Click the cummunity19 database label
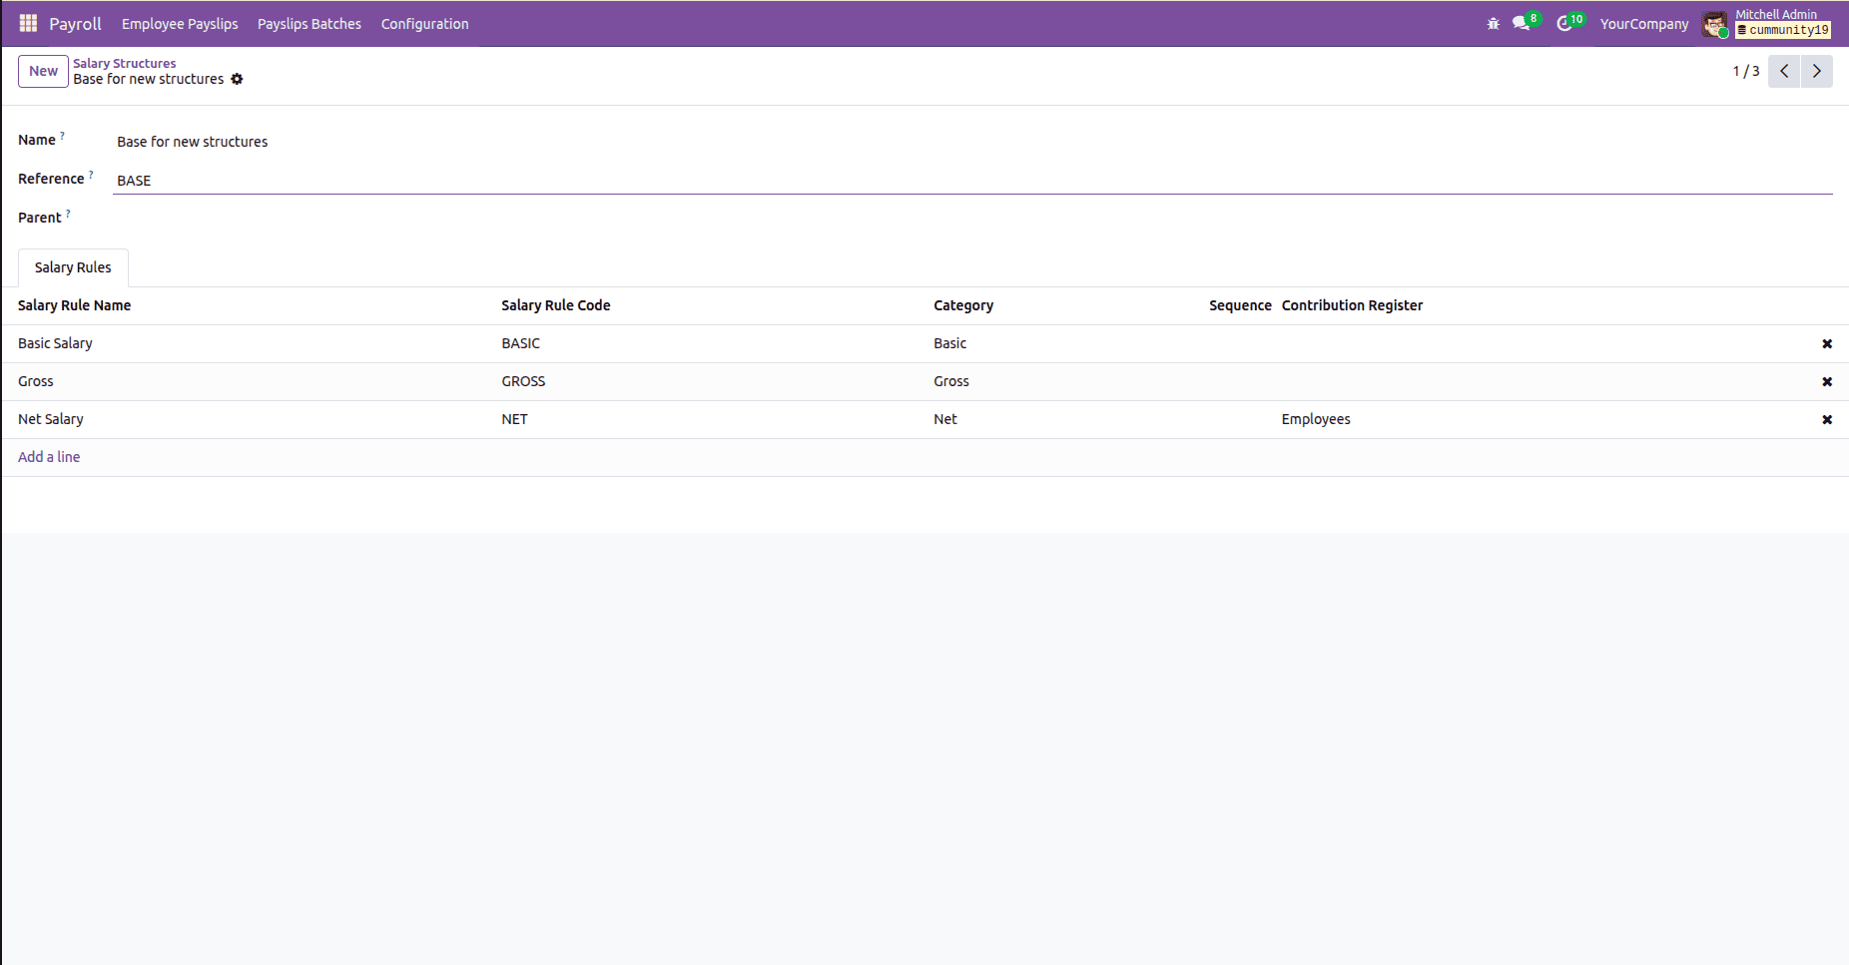 [x=1783, y=31]
